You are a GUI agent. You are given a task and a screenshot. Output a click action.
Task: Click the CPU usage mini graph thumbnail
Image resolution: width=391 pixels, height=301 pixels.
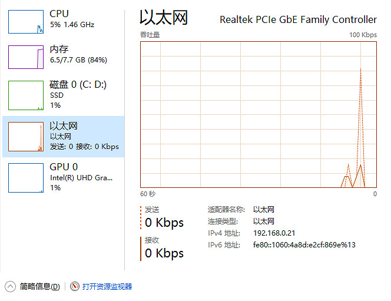point(25,21)
